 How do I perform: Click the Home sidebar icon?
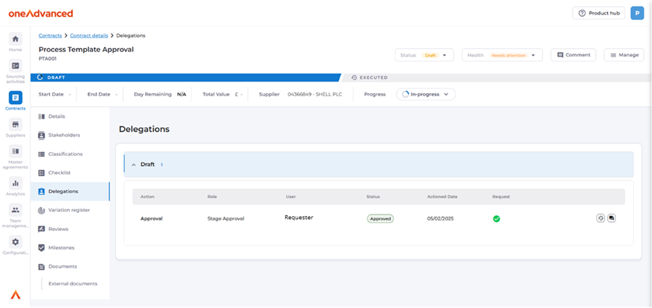[15, 39]
